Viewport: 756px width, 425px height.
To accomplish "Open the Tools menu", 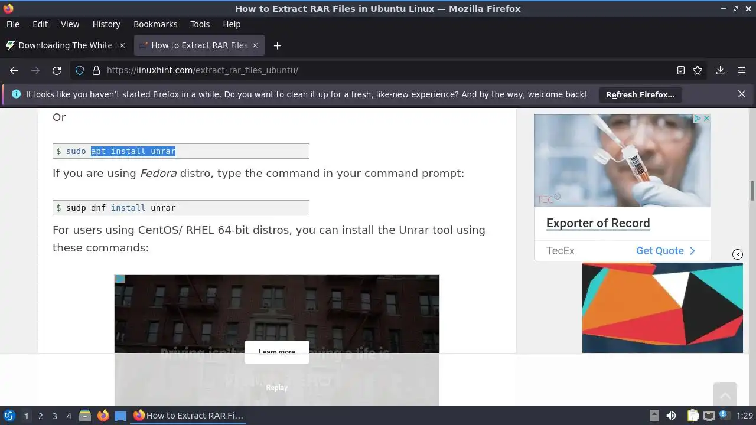I will (200, 24).
